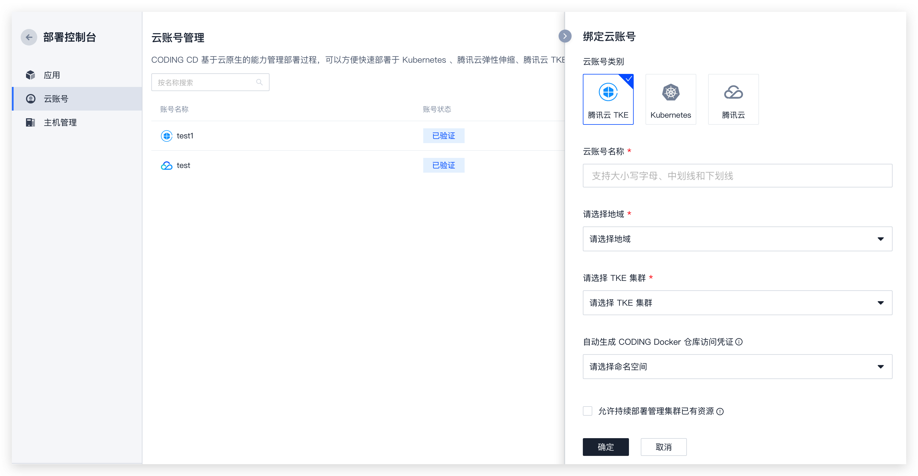
Task: Click the 账号状态 column header
Action: click(x=437, y=109)
